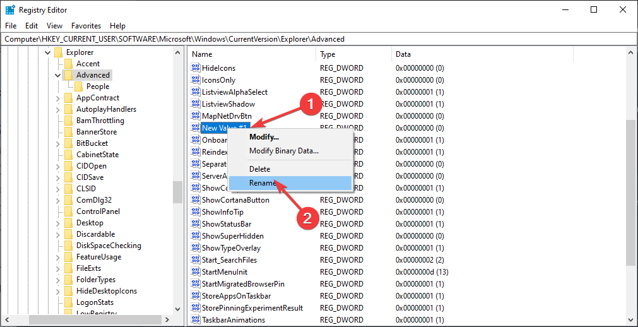The height and width of the screenshot is (327, 638).
Task: Click the DWORD icon beside StartMigratedBrowserPin
Action: [x=195, y=284]
